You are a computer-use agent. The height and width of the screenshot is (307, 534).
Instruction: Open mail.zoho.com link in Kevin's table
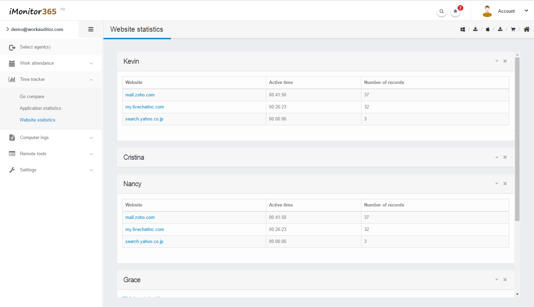pos(140,95)
